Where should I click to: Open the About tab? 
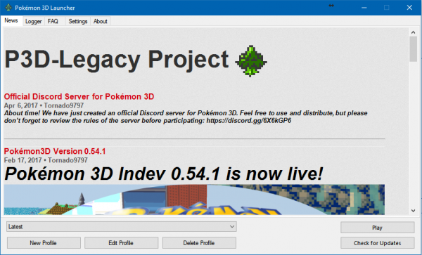click(x=101, y=22)
